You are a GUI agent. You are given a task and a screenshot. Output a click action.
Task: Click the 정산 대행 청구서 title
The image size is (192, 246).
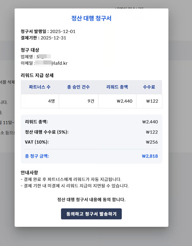point(91,18)
